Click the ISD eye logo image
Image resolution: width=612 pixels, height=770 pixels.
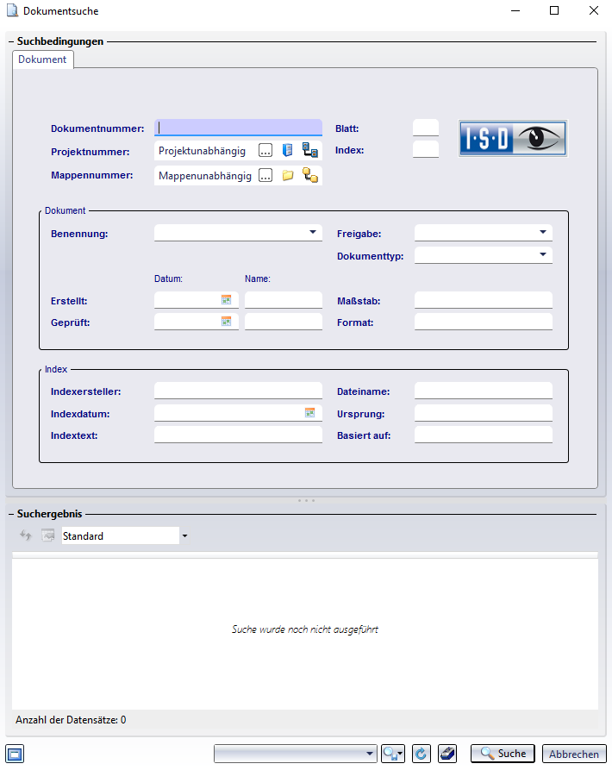(513, 139)
